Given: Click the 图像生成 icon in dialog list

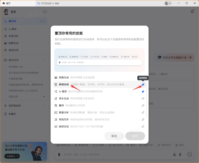Looking at the screenshot, I should [56, 78].
